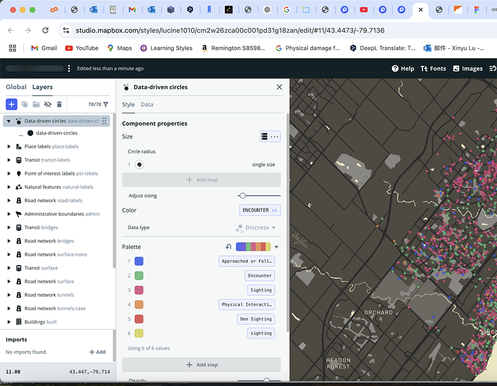The image size is (497, 386).
Task: Expand the Place labels layer group
Action: point(9,146)
